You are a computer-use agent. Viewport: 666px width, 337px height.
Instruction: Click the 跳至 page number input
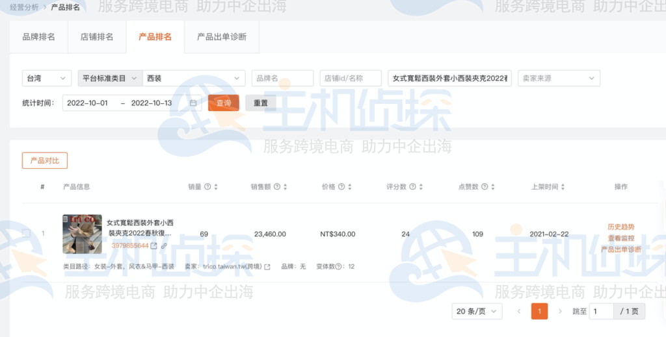pyautogui.click(x=601, y=311)
